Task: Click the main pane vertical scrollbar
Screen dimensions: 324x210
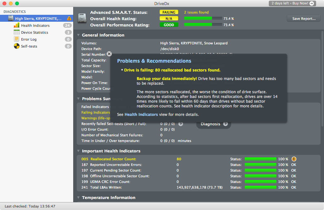Action: click(322, 78)
